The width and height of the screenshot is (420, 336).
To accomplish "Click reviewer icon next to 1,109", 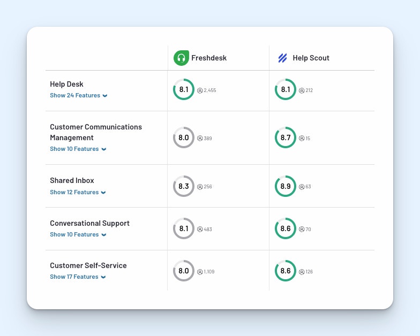I will [x=200, y=272].
